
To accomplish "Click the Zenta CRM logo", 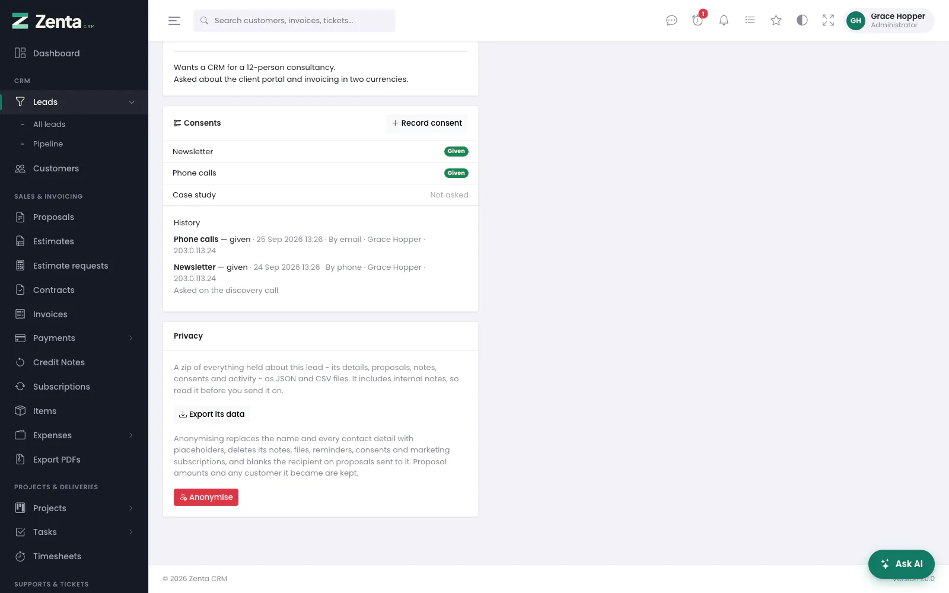I will pyautogui.click(x=53, y=21).
